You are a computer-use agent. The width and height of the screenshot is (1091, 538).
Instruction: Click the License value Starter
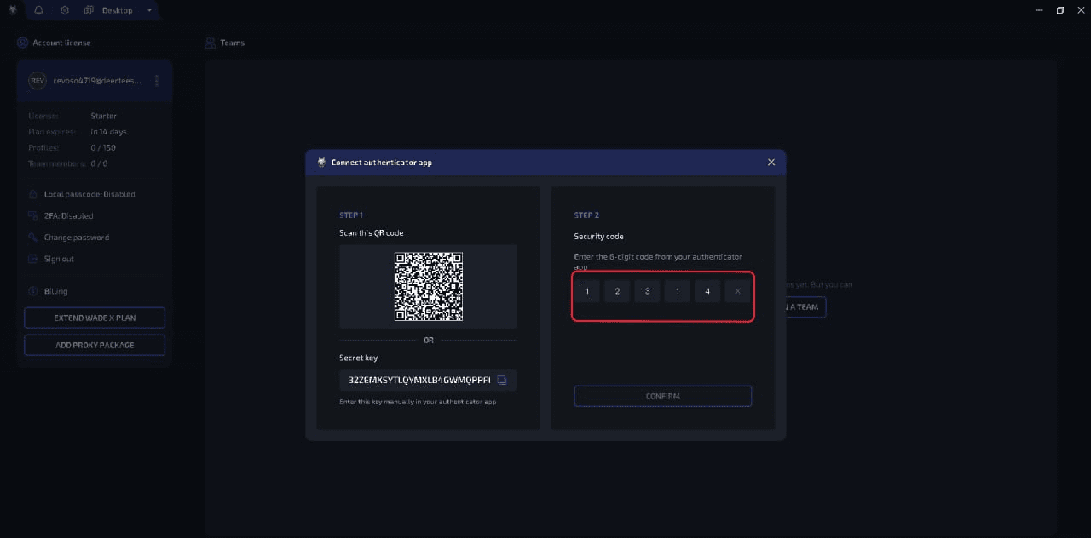(x=104, y=116)
